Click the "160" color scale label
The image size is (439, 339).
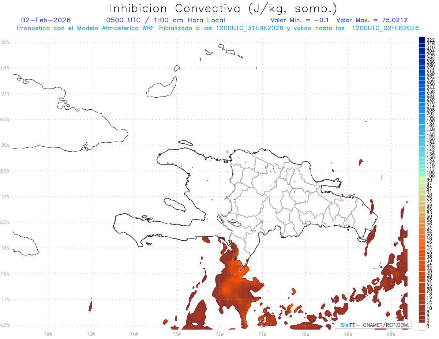(431, 139)
